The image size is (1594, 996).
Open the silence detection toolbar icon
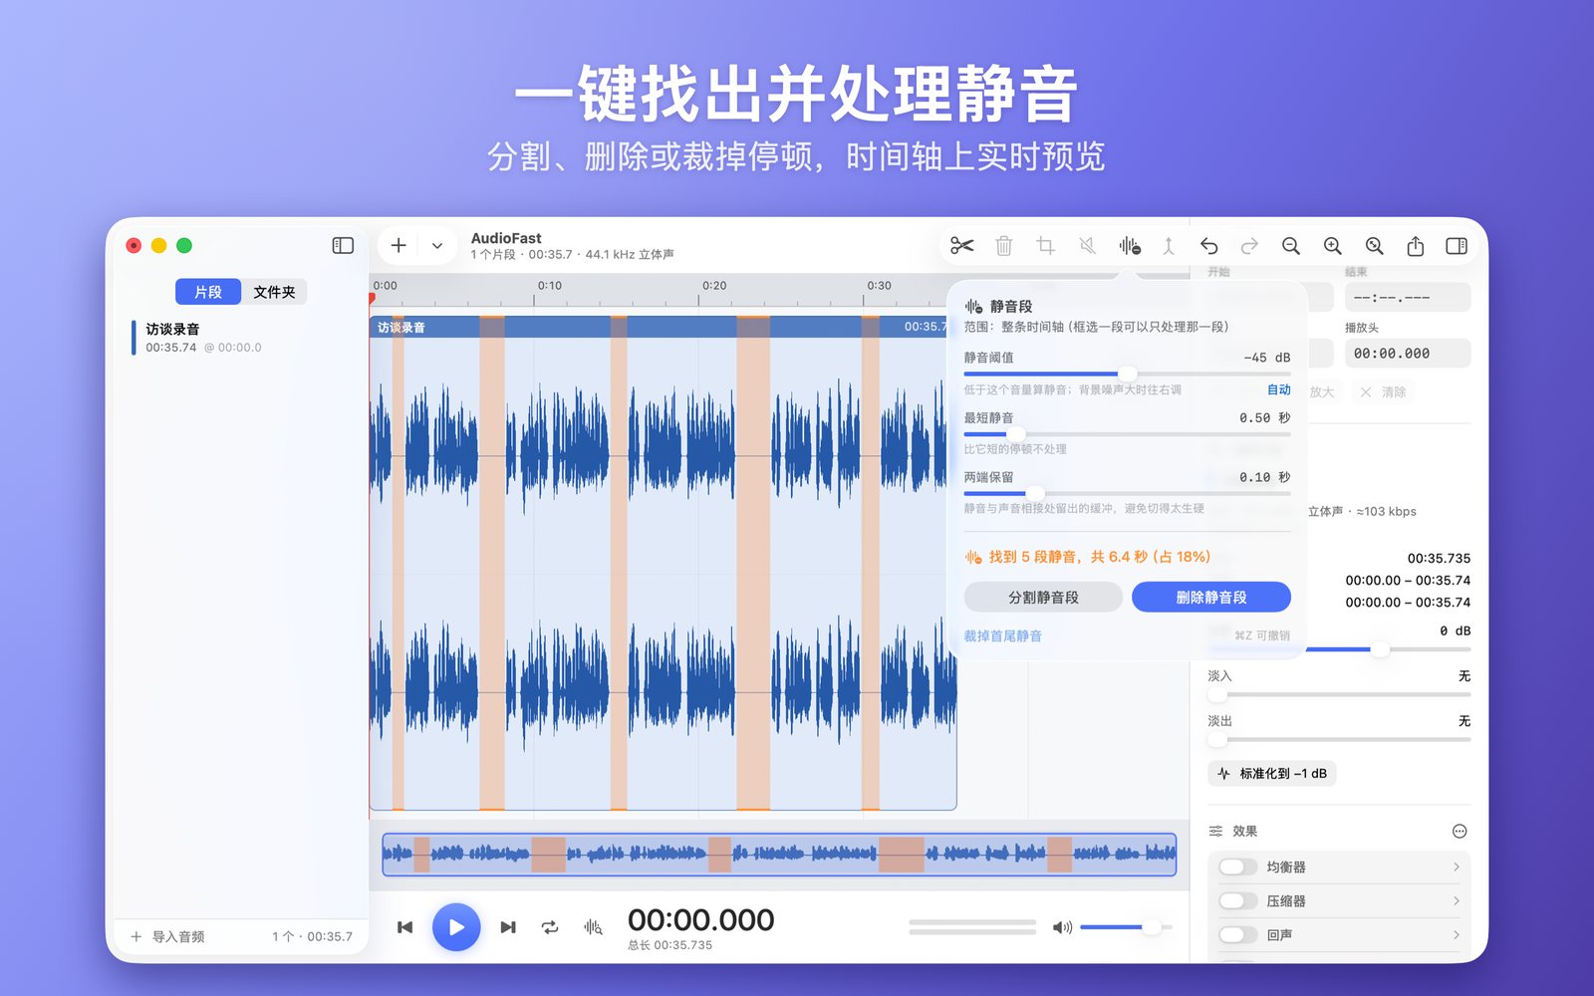tap(1129, 245)
